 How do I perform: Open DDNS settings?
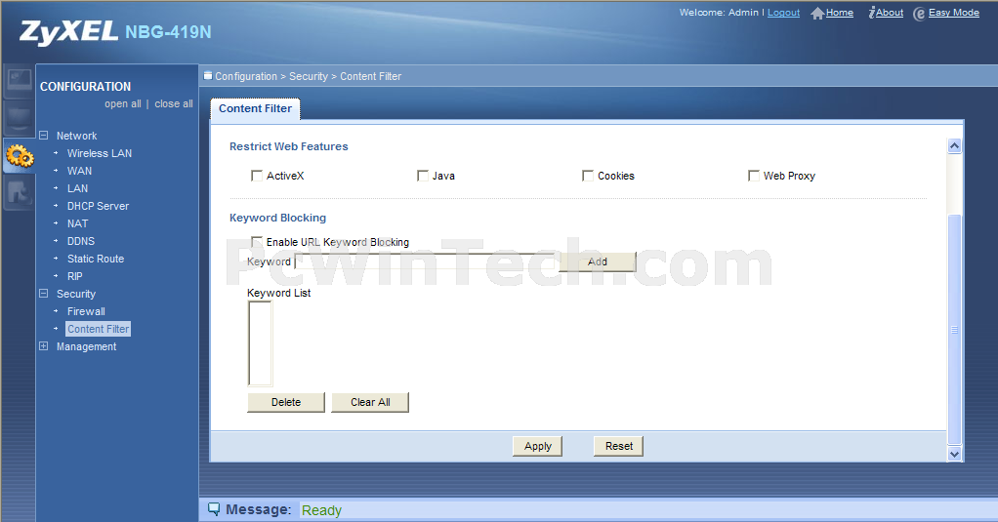click(x=81, y=241)
